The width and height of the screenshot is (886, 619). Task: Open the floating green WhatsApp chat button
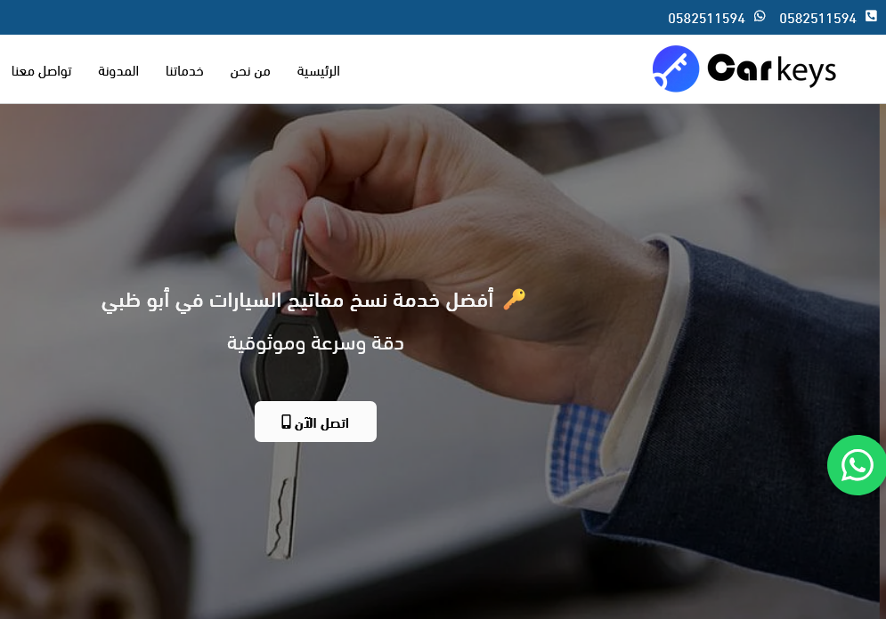tap(857, 465)
